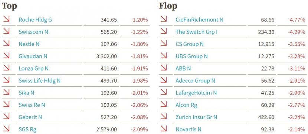This screenshot has height=134, width=308.
Task: Open the Nestle N stock link
Action: [29, 44]
